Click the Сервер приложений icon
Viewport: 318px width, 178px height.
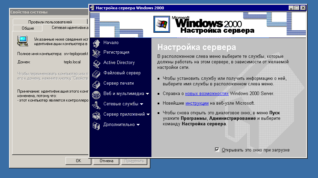96,116
